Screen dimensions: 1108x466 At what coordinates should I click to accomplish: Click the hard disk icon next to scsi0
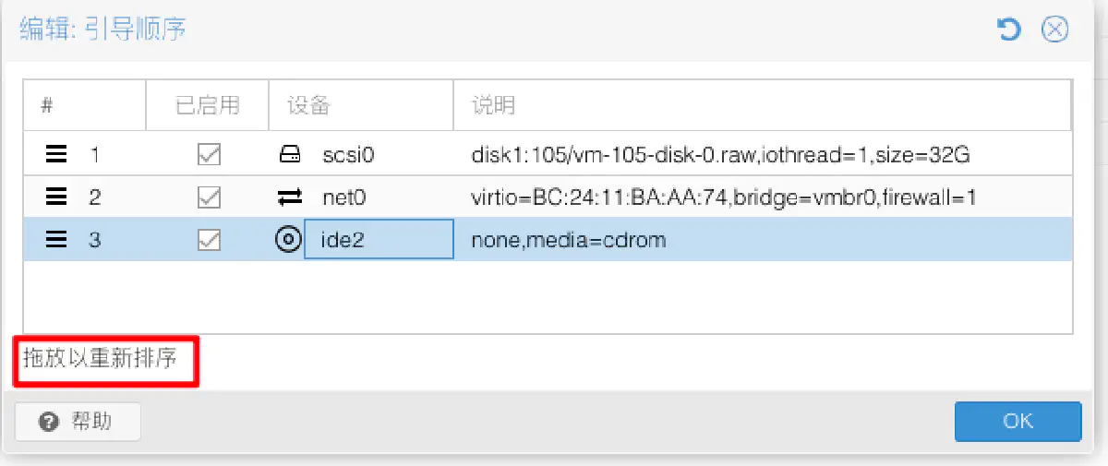290,154
